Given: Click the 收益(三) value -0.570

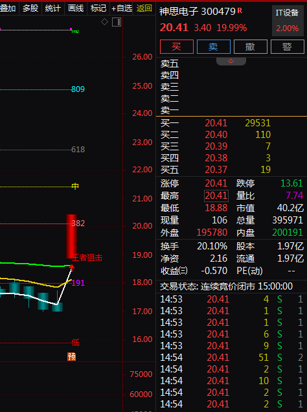Looking at the screenshot, I should (x=214, y=271).
